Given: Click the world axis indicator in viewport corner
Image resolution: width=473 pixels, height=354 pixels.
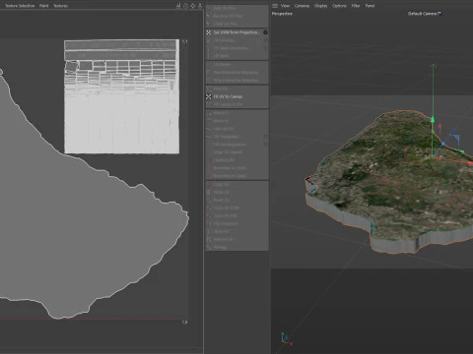Looking at the screenshot, I should click(x=286, y=339).
